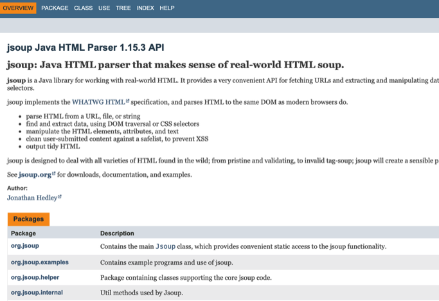Navigate to org.jsoup.helper package
Image resolution: width=439 pixels, height=301 pixels.
tap(35, 277)
